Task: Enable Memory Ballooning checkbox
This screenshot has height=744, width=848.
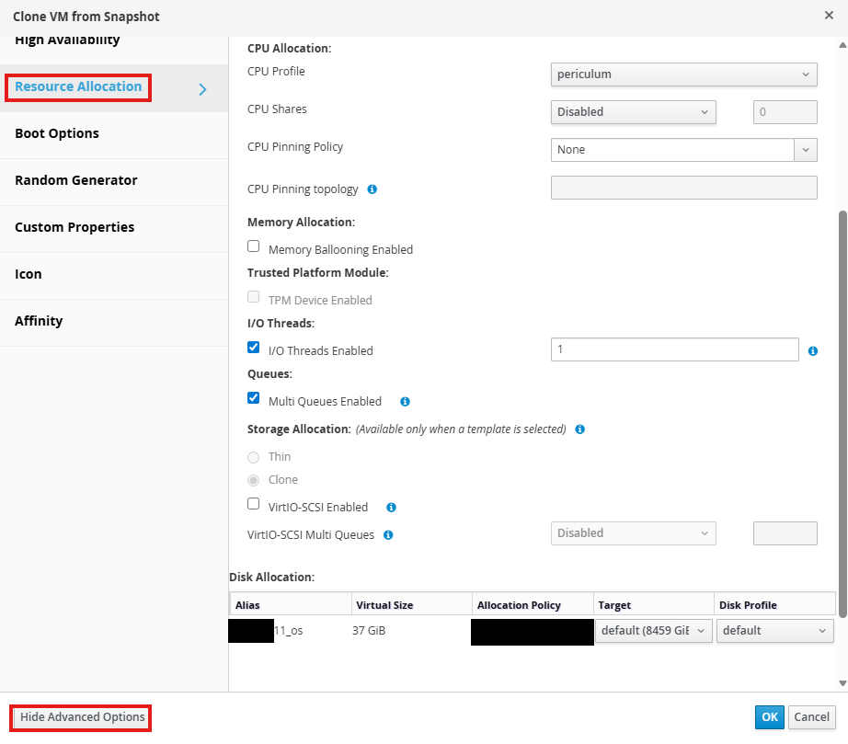Action: [254, 246]
